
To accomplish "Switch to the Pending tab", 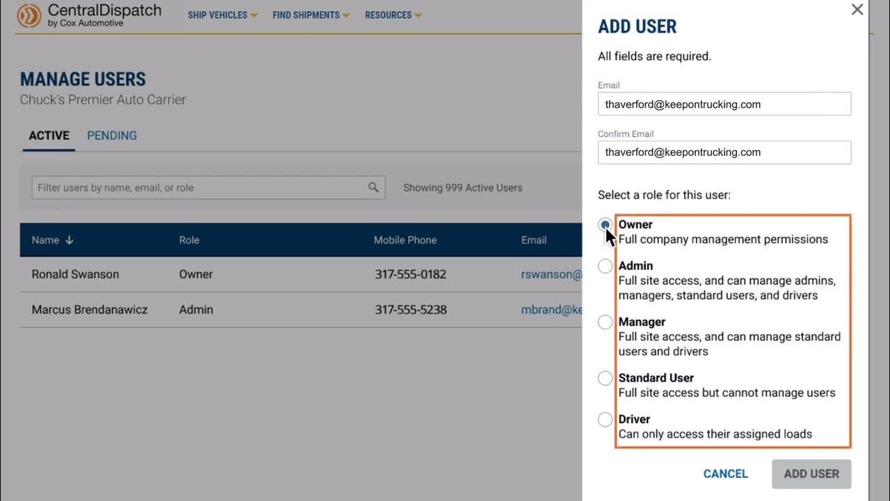I will tap(112, 136).
